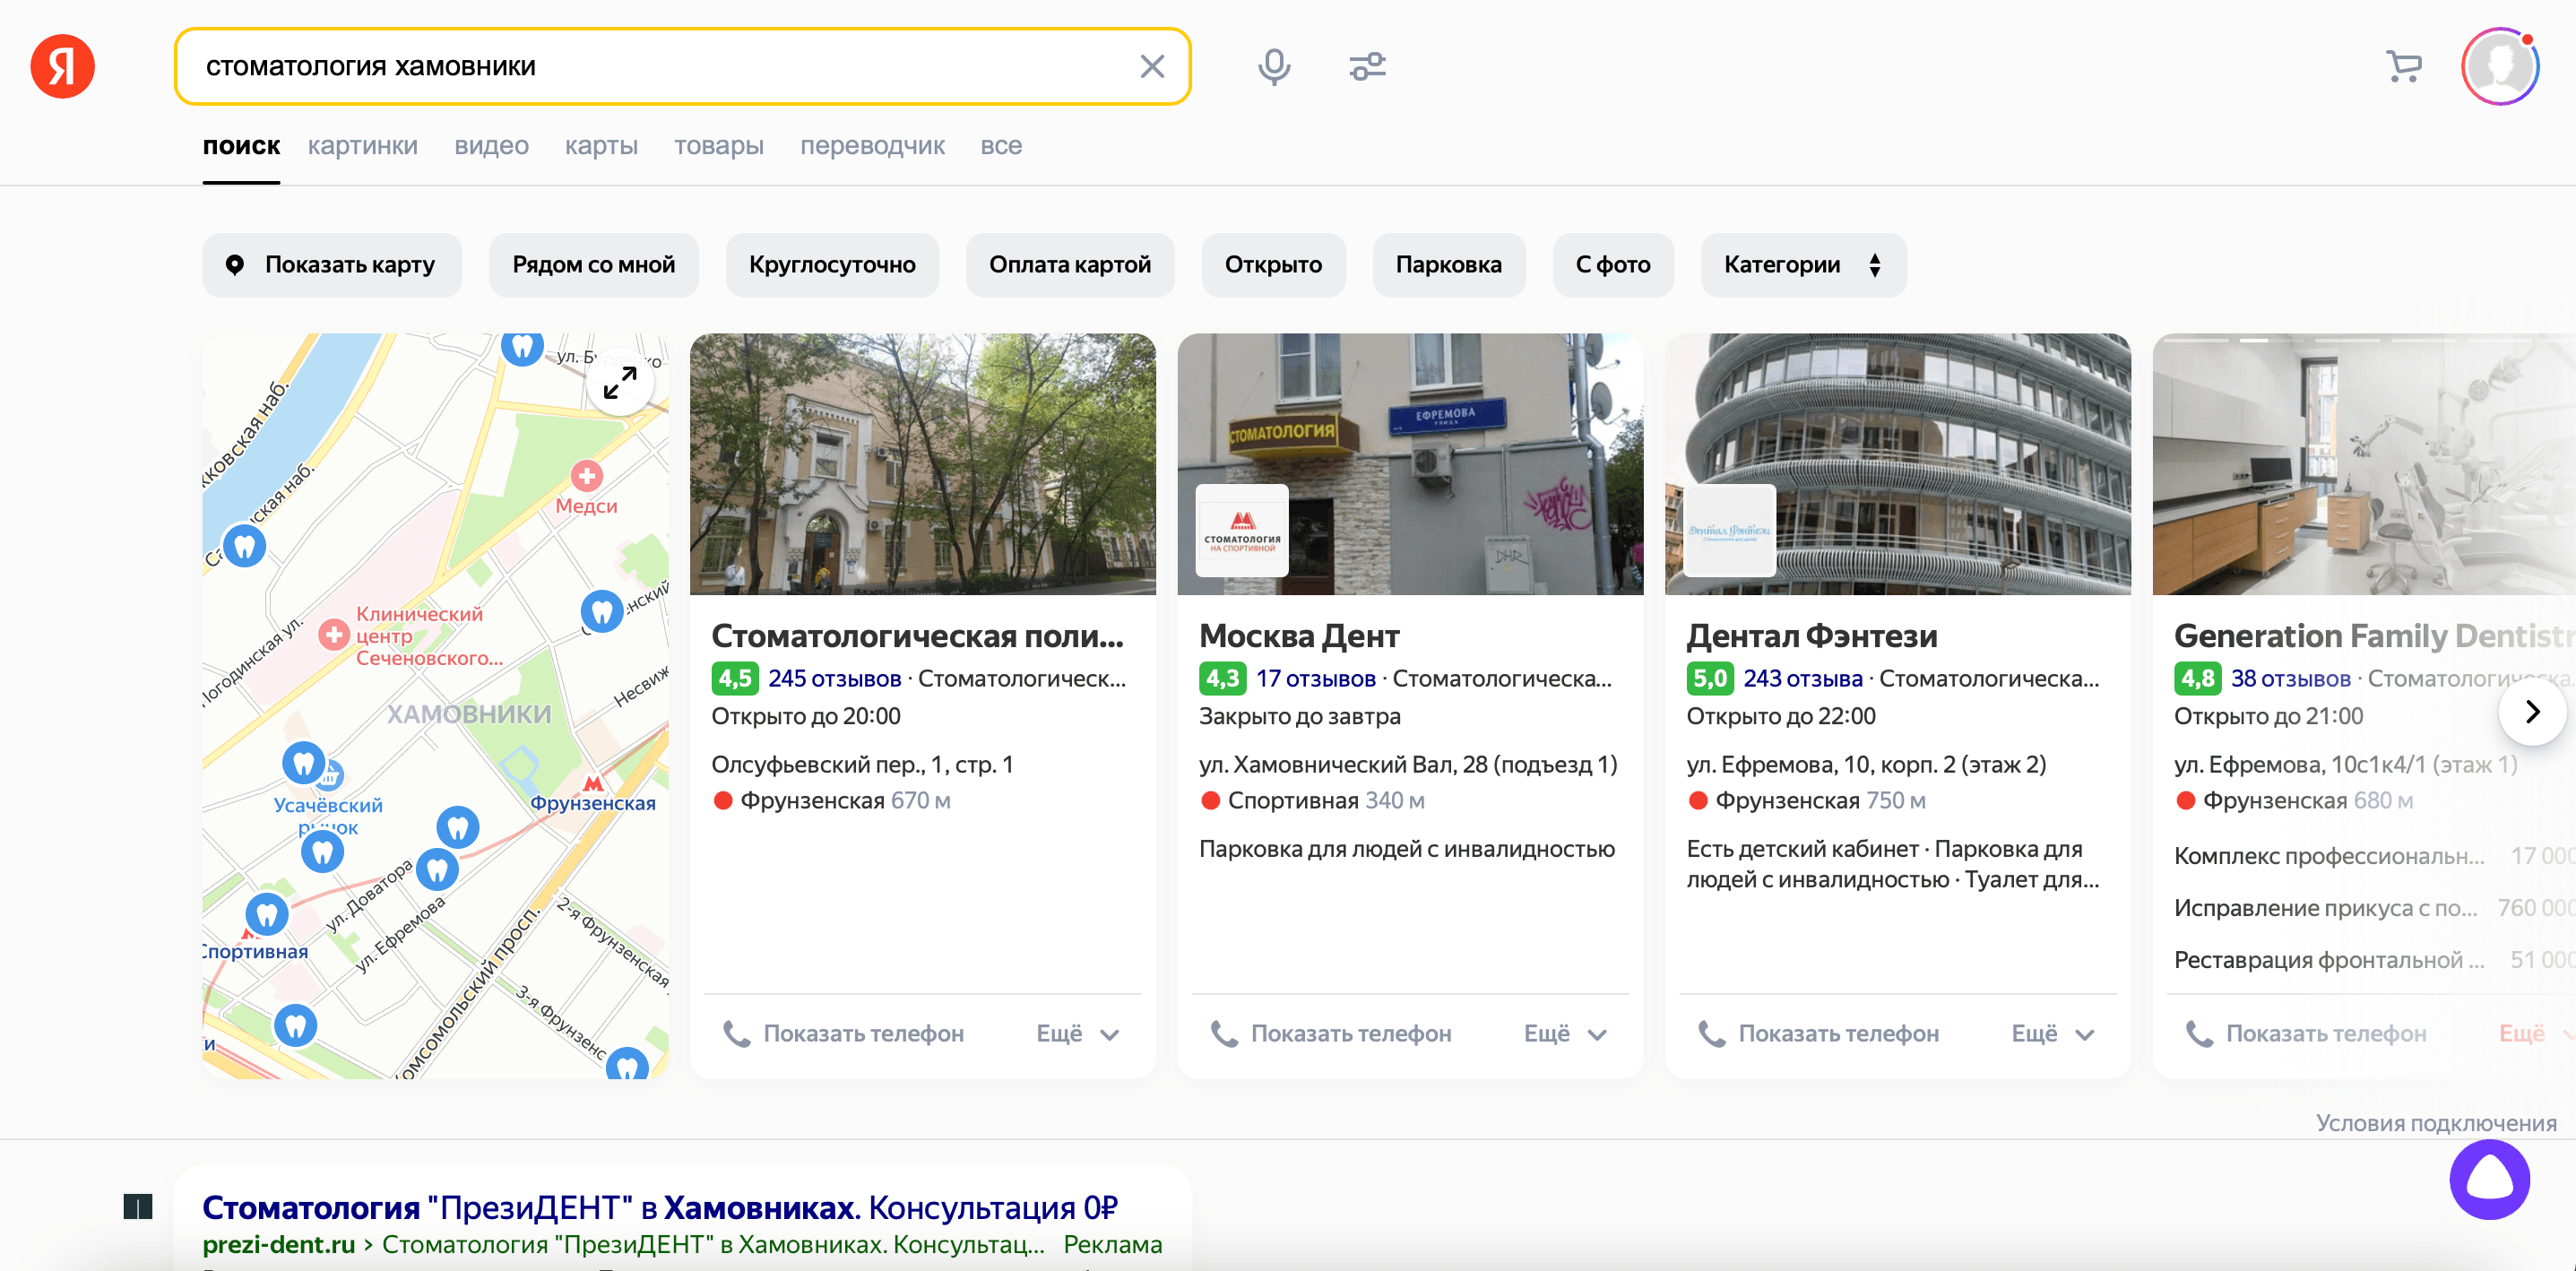Viewport: 2576px width, 1271px height.
Task: Expand Ещё on Стоматологическая поликлиника card
Action: click(x=1077, y=1033)
